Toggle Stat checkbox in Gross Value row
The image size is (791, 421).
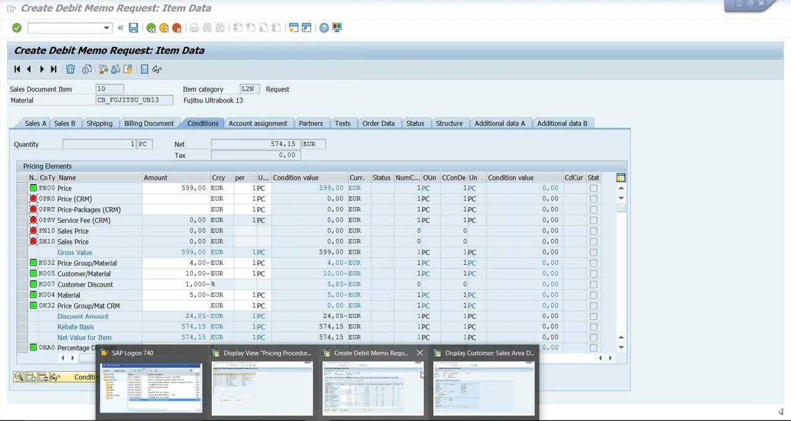pyautogui.click(x=593, y=252)
